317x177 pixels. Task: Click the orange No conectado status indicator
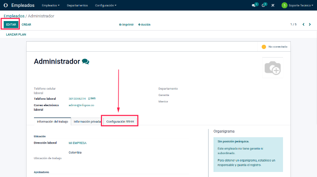[264, 47]
